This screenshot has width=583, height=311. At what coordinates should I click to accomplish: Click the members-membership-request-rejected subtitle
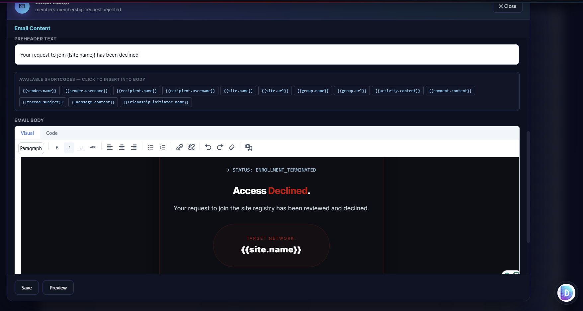(78, 10)
